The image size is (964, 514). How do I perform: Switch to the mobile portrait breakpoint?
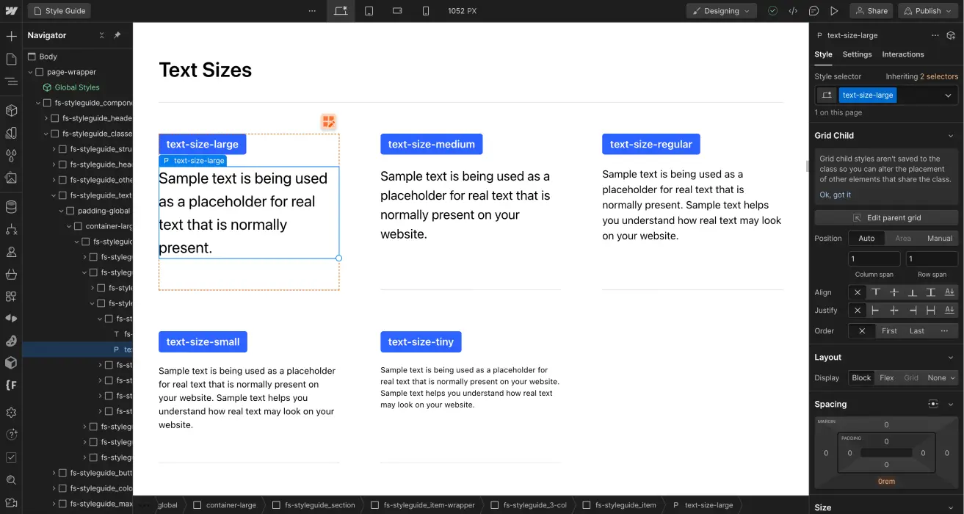point(426,10)
